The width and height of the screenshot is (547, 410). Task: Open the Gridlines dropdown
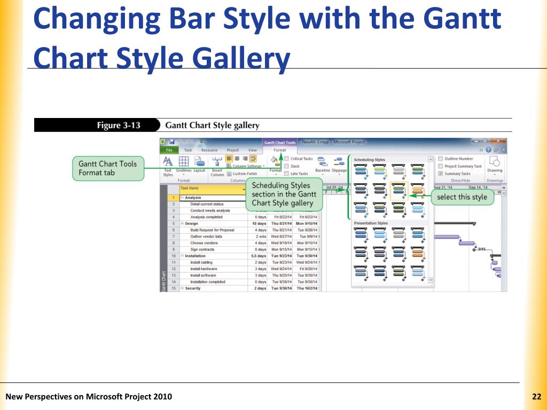[x=184, y=167]
